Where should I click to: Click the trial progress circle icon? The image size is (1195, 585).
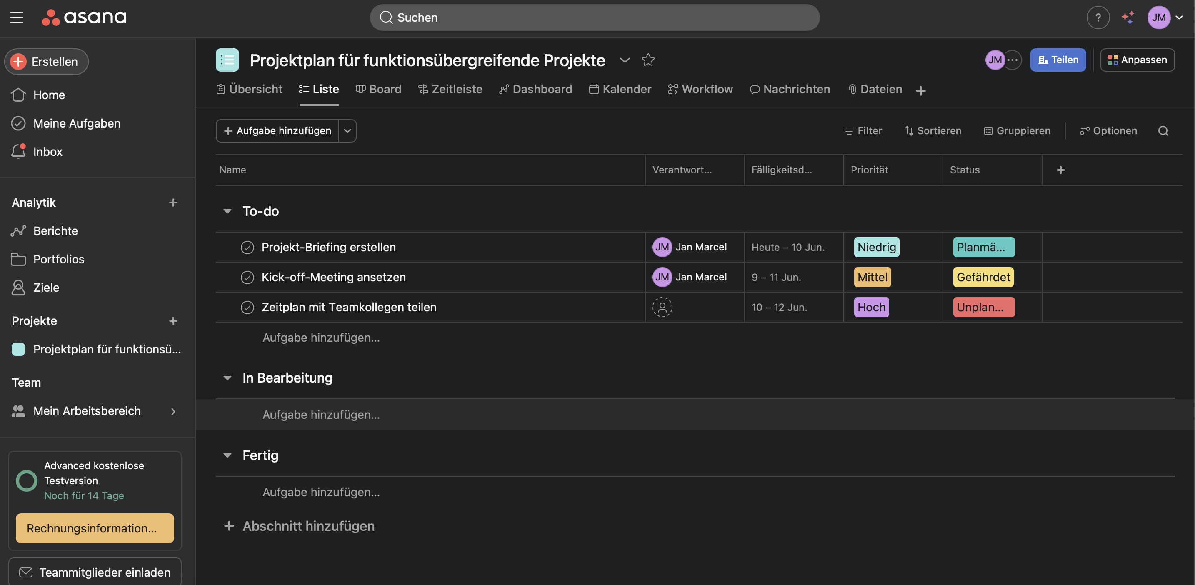point(26,480)
